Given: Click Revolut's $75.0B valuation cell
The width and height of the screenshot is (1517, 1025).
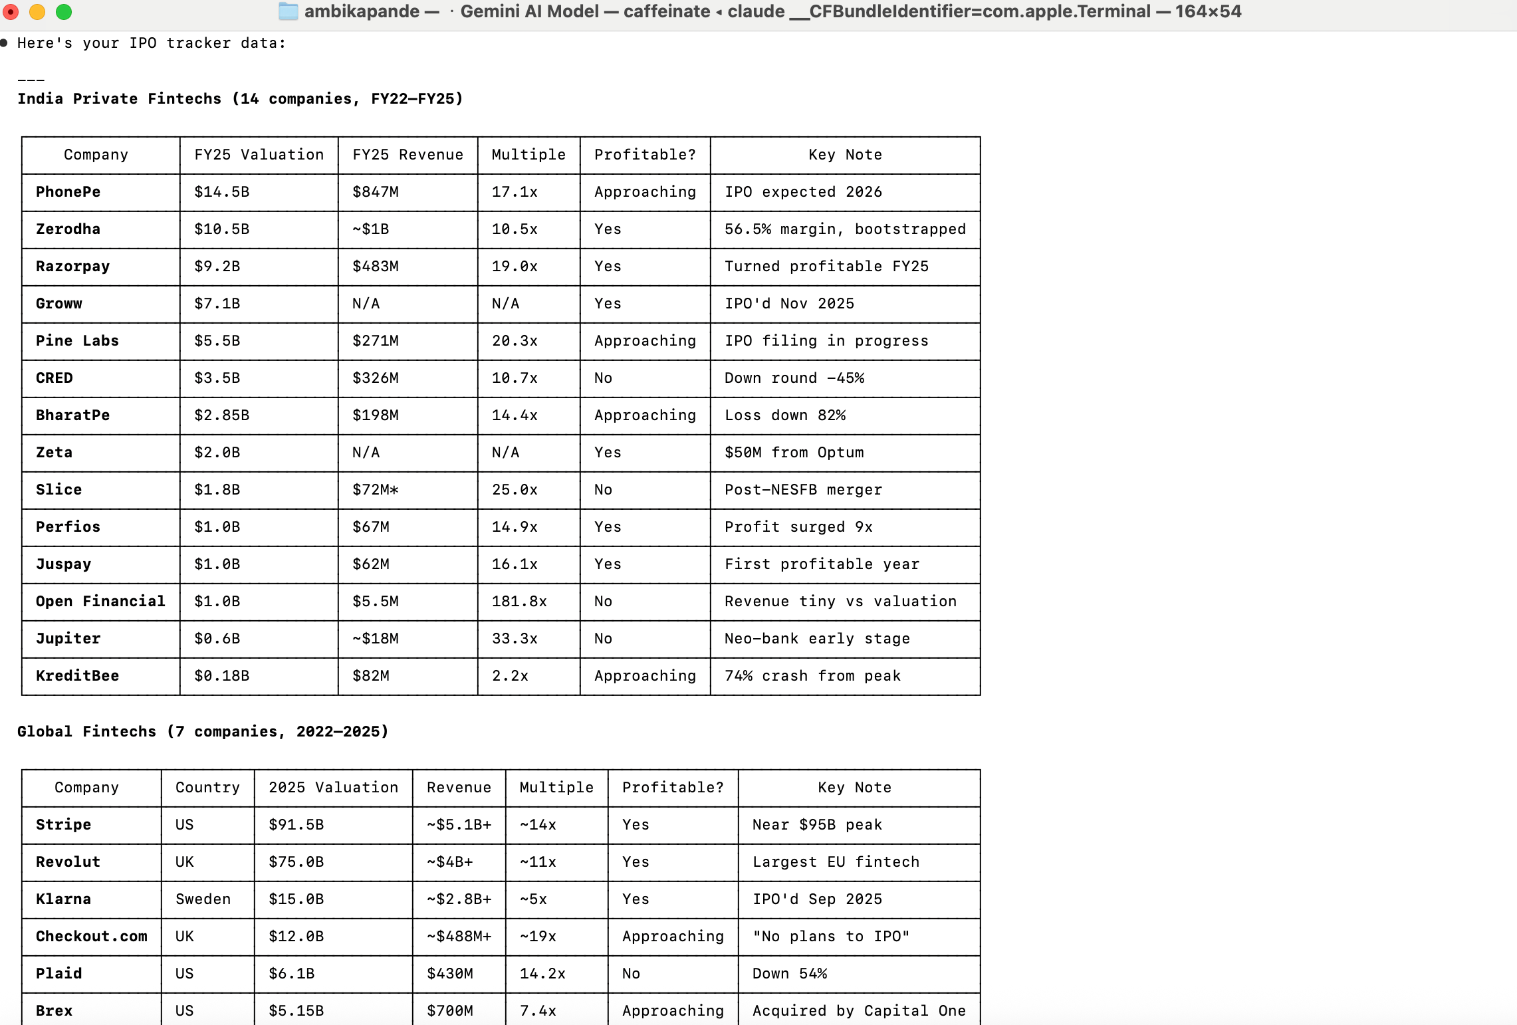Looking at the screenshot, I should pos(296,862).
